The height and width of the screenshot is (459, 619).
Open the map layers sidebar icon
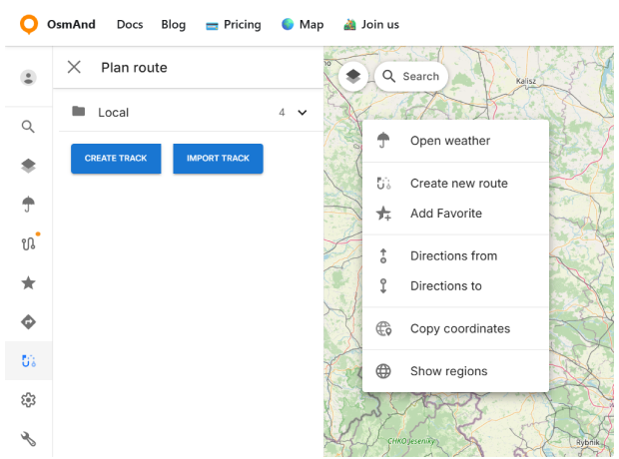tap(28, 166)
